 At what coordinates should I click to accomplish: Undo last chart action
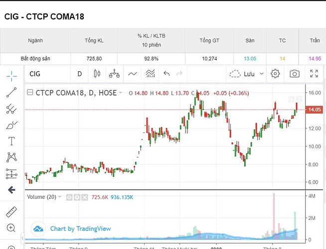point(166,74)
